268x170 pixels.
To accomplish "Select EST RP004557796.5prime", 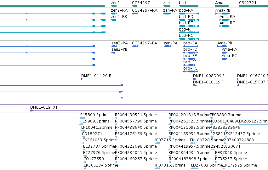I will click(x=116, y=124).
